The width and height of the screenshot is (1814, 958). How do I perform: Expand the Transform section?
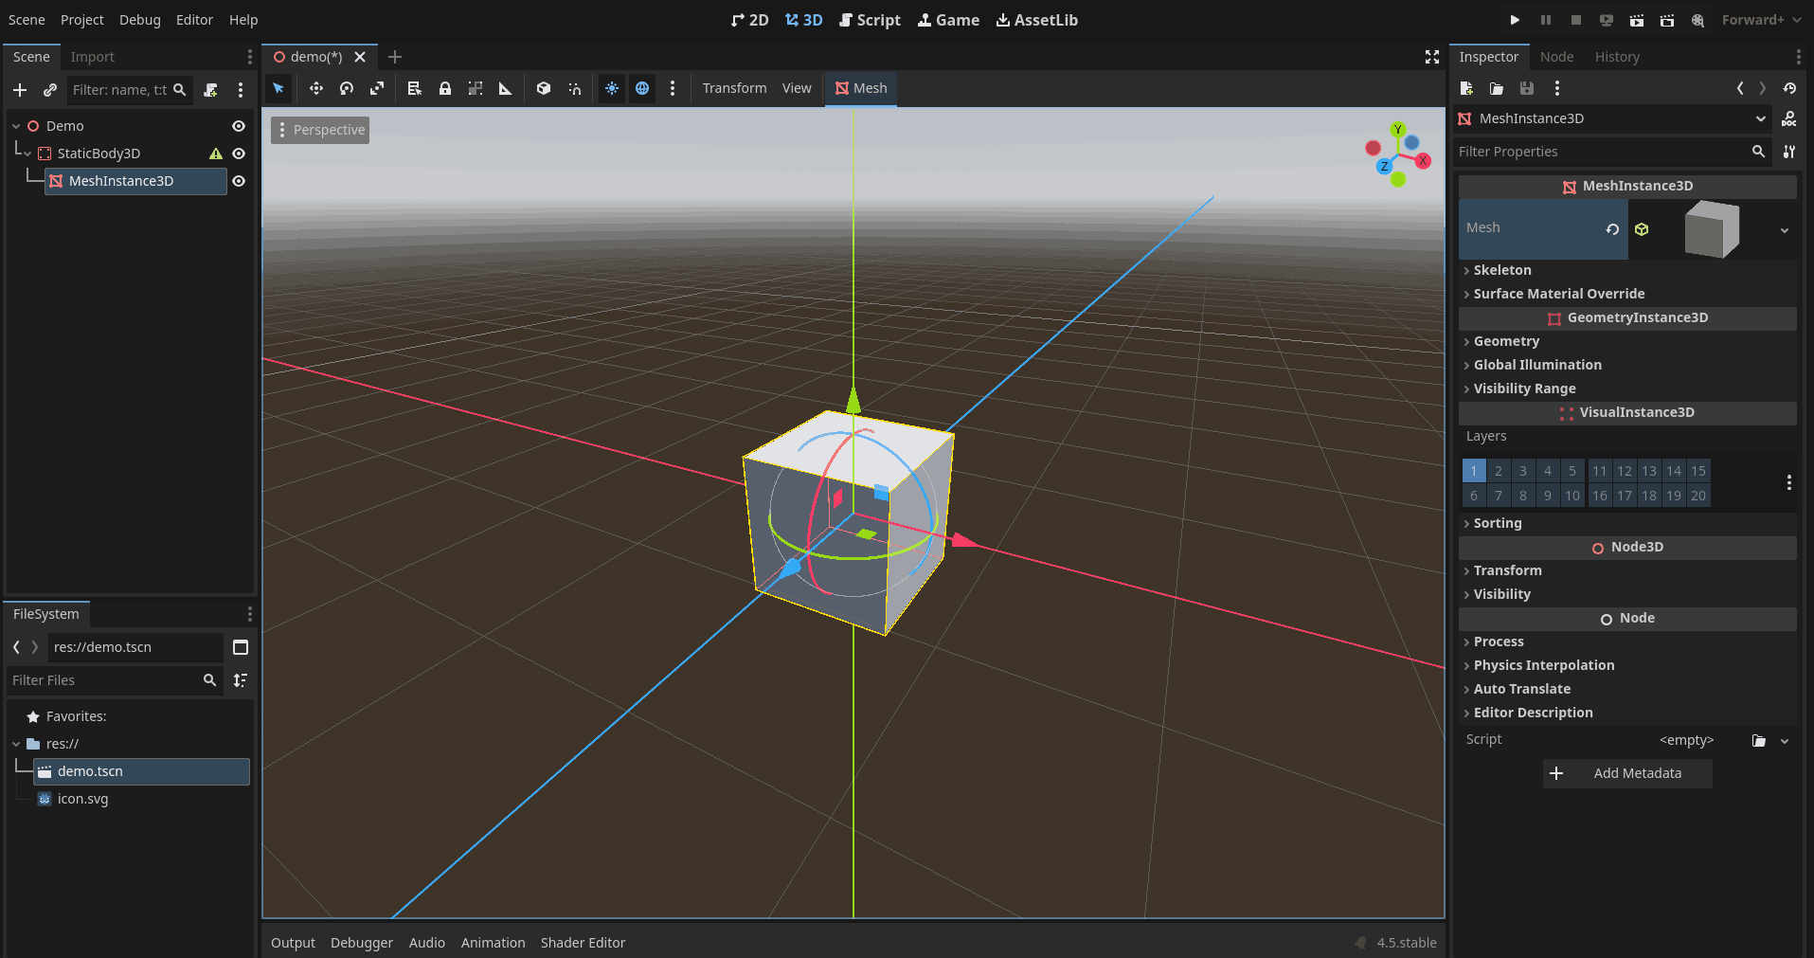1627,570
